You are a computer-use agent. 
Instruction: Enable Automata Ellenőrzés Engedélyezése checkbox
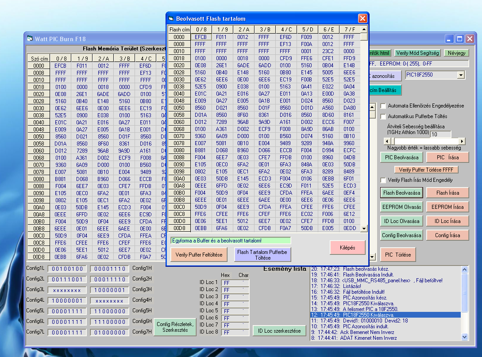[383, 106]
